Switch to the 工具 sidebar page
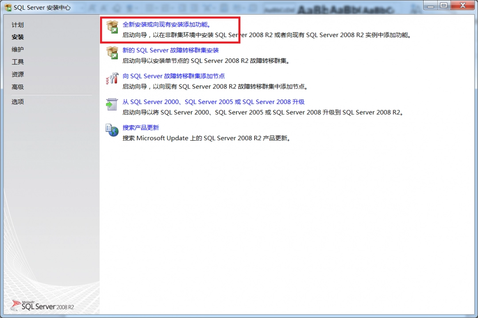478x318 pixels. click(x=18, y=62)
